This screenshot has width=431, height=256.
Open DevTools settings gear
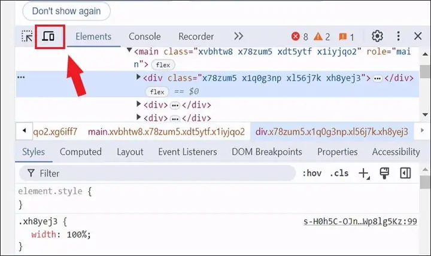point(377,36)
